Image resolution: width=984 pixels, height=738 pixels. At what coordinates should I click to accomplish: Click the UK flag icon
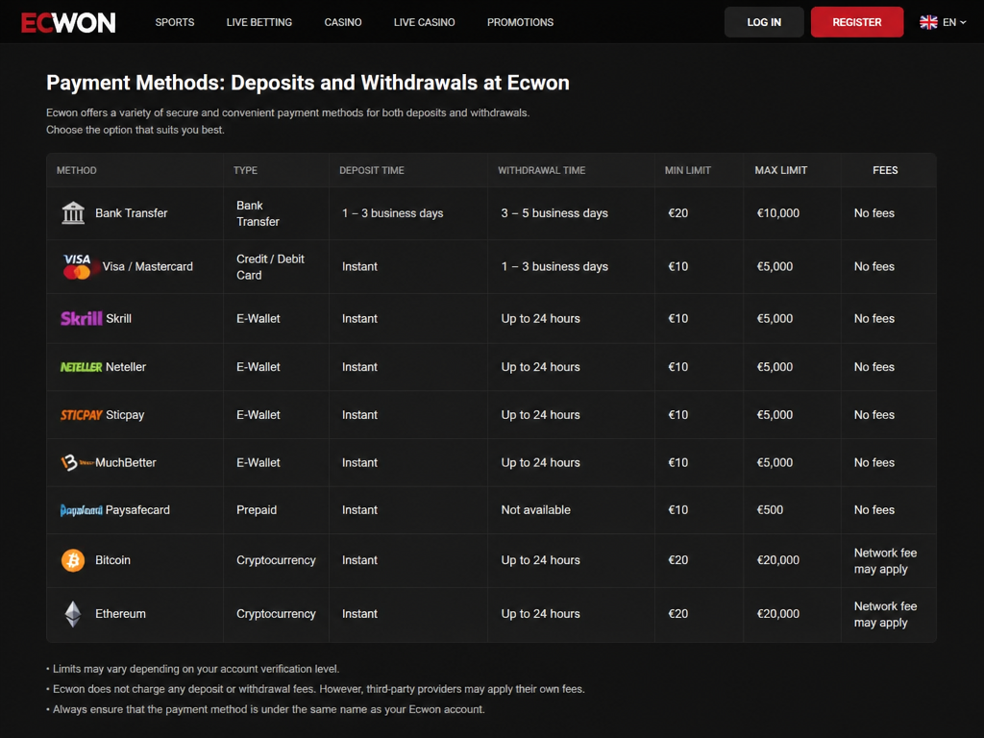[x=928, y=22]
